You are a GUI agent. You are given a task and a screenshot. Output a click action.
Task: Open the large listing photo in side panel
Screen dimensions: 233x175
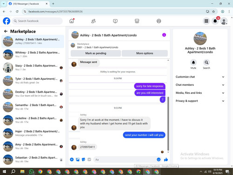[x=200, y=38]
